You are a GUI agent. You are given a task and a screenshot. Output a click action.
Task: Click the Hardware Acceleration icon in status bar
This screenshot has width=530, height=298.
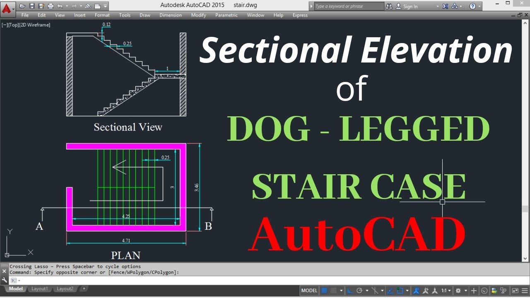[484, 291]
